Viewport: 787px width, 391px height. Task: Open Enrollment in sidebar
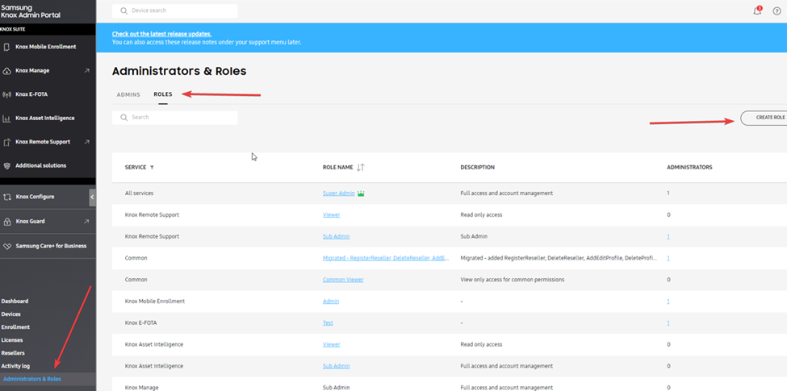(15, 327)
